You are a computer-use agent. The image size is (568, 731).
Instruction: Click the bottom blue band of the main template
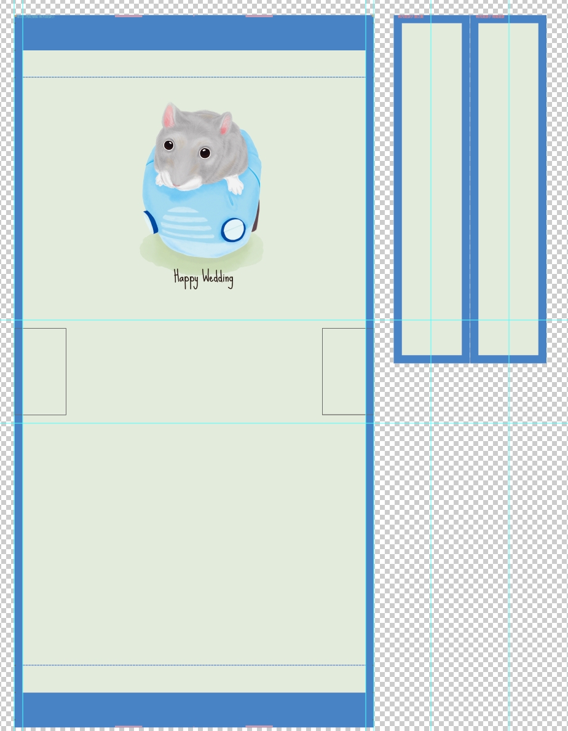tap(194, 709)
